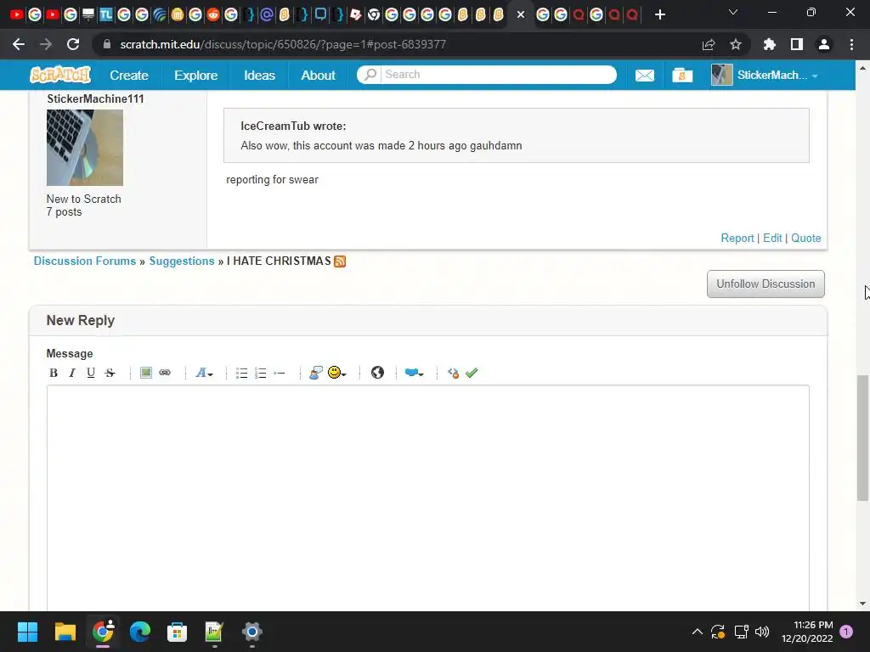
Task: Open Chrome profile icon
Action: [824, 44]
